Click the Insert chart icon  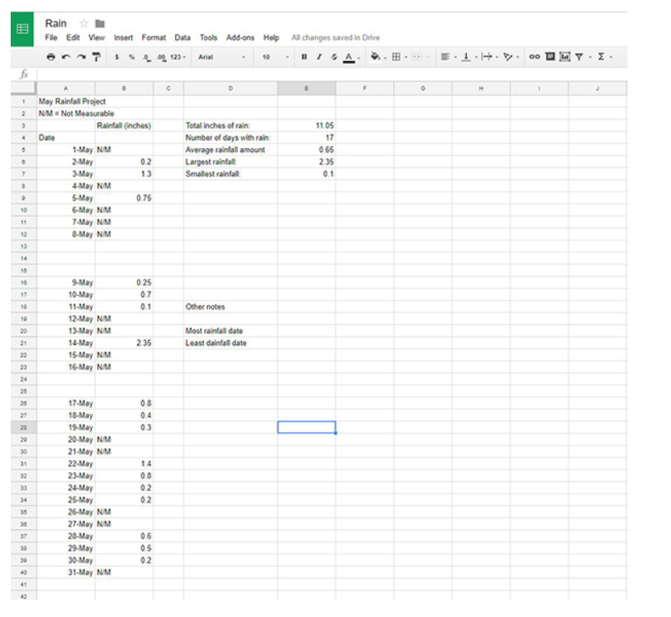pos(565,57)
